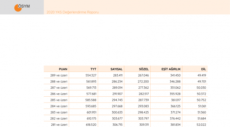
Task: Click the TYT value 618.520
Action: [91, 125]
